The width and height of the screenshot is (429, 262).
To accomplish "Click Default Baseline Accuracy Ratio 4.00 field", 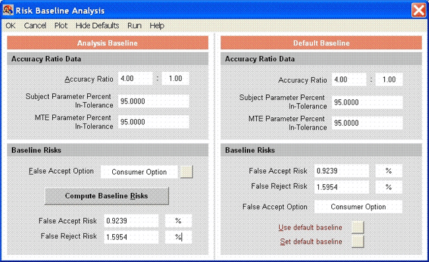I will [349, 80].
